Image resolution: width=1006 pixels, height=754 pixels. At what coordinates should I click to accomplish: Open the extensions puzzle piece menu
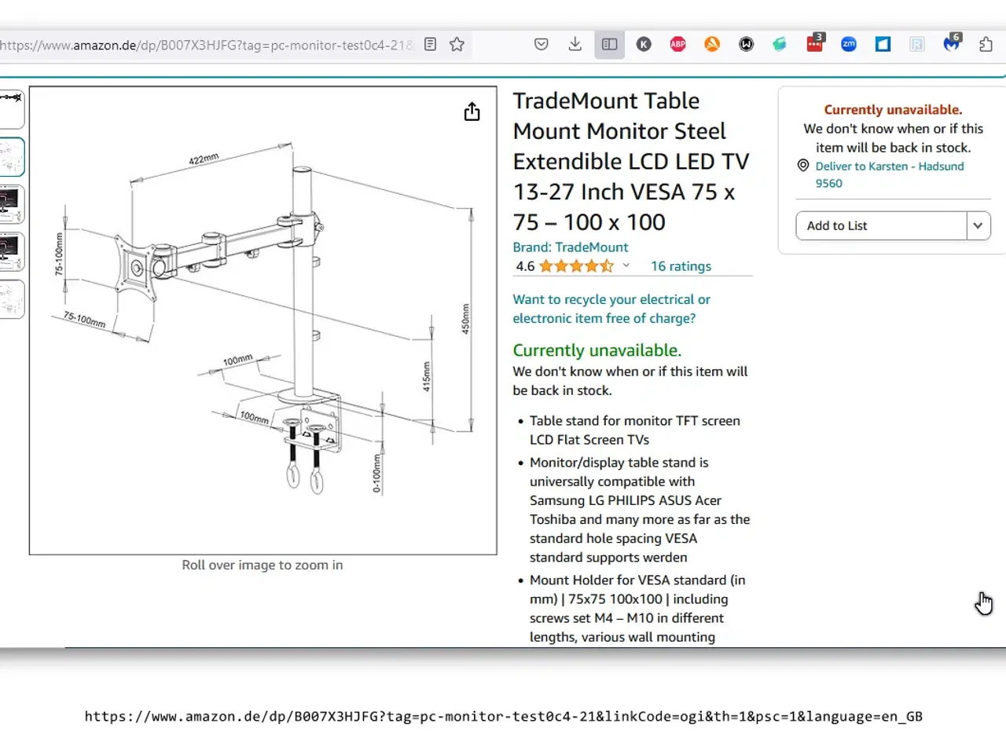(x=986, y=45)
